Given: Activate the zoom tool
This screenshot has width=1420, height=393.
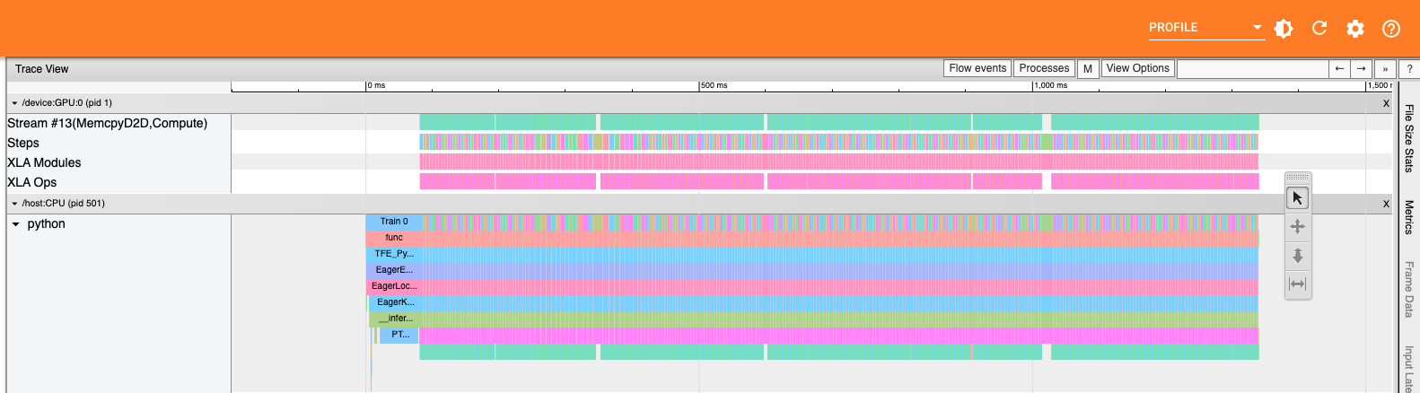Looking at the screenshot, I should tap(1298, 256).
